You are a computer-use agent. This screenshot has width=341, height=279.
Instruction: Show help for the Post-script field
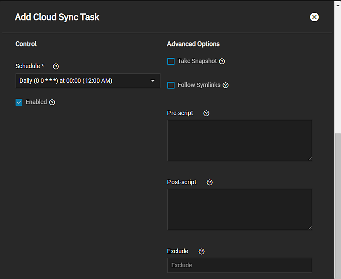point(210,182)
